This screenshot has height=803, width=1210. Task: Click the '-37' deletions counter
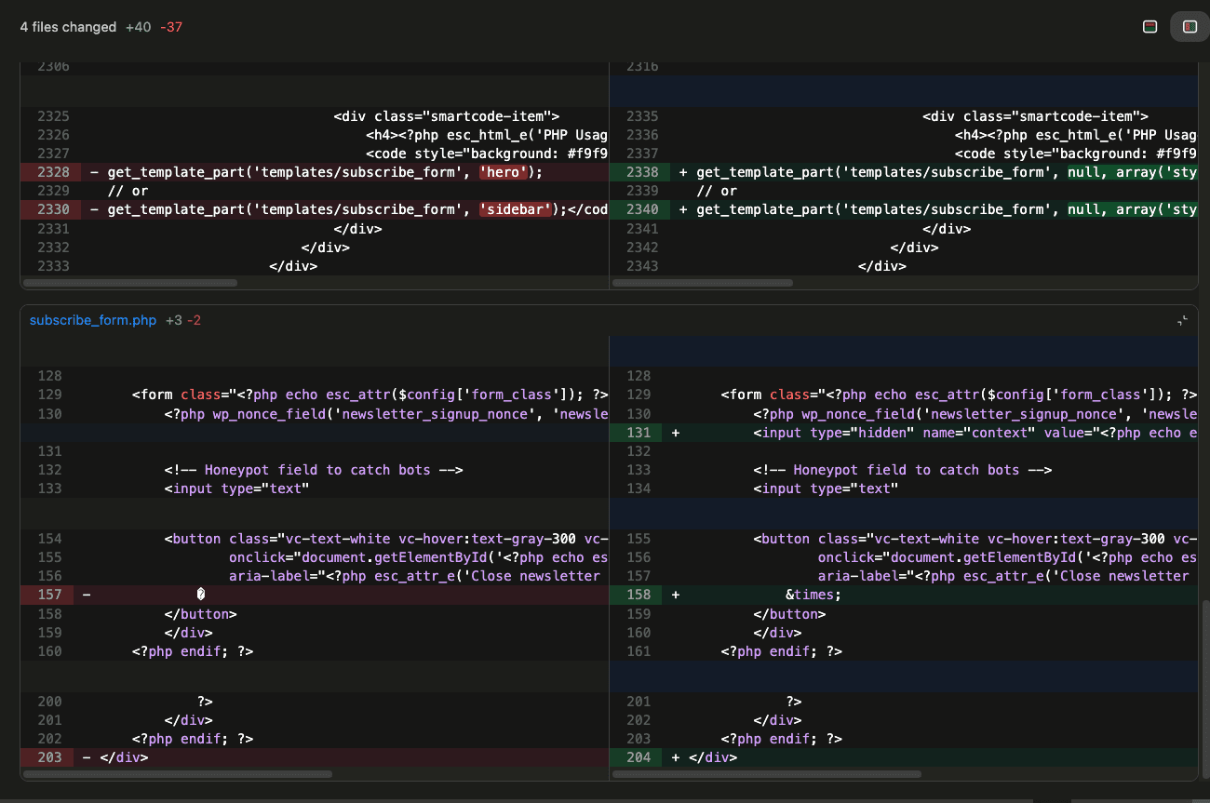tap(171, 27)
